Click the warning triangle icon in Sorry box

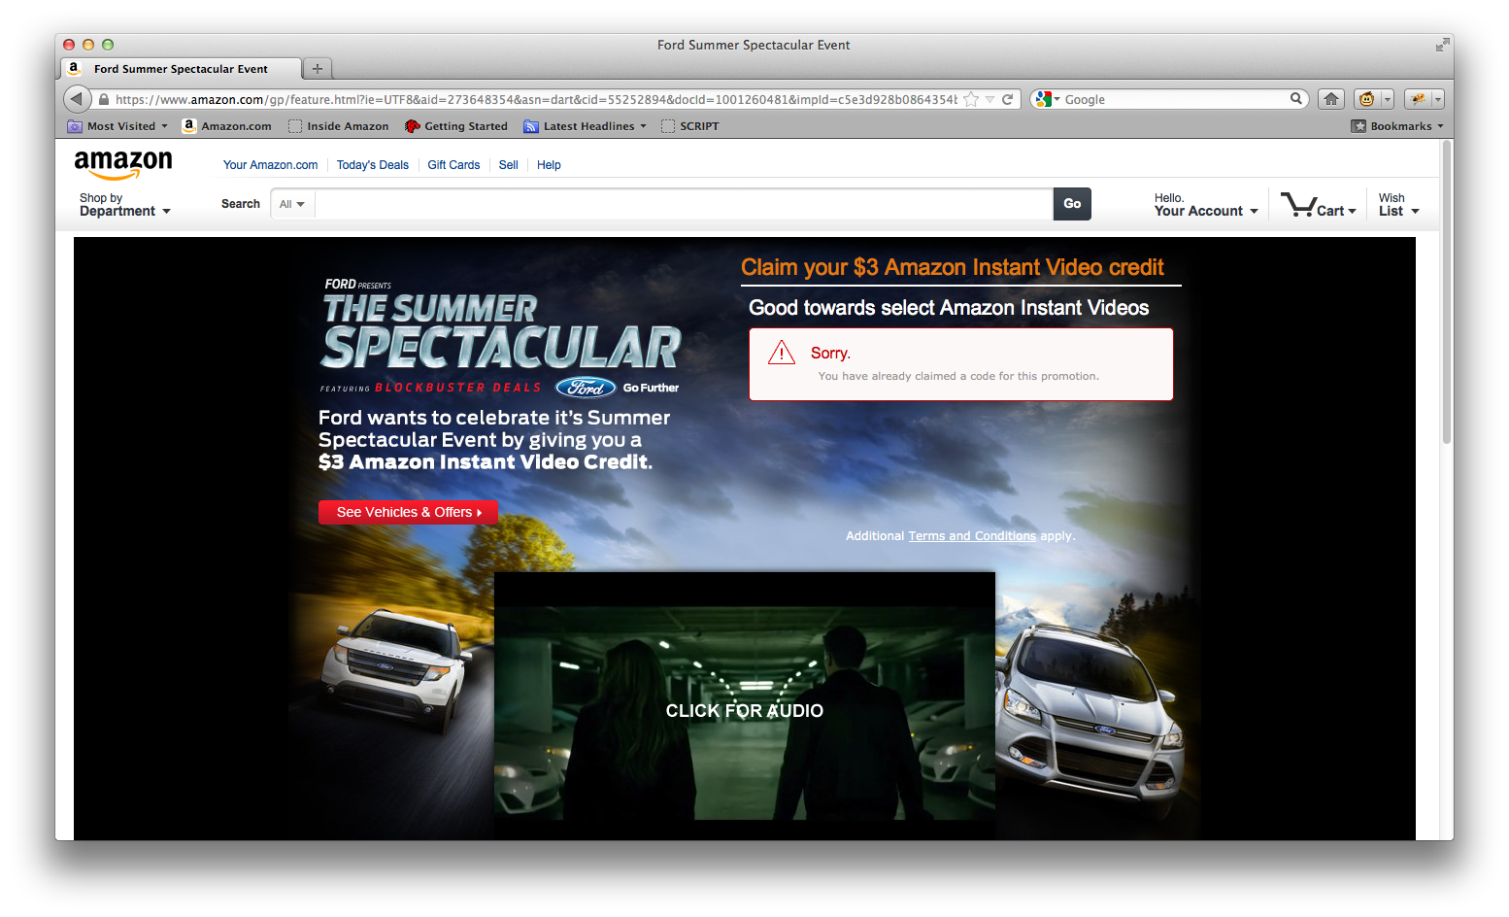tap(782, 353)
